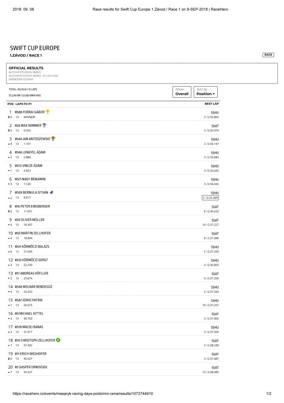Click the POS column header
Screen dimensions: 284x403
[11, 104]
